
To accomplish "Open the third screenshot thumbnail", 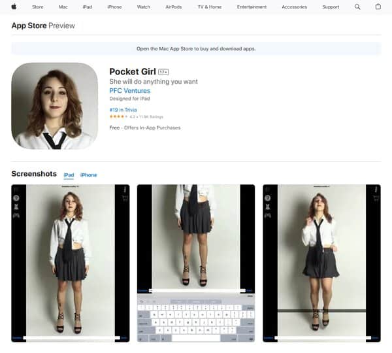I will (x=321, y=263).
